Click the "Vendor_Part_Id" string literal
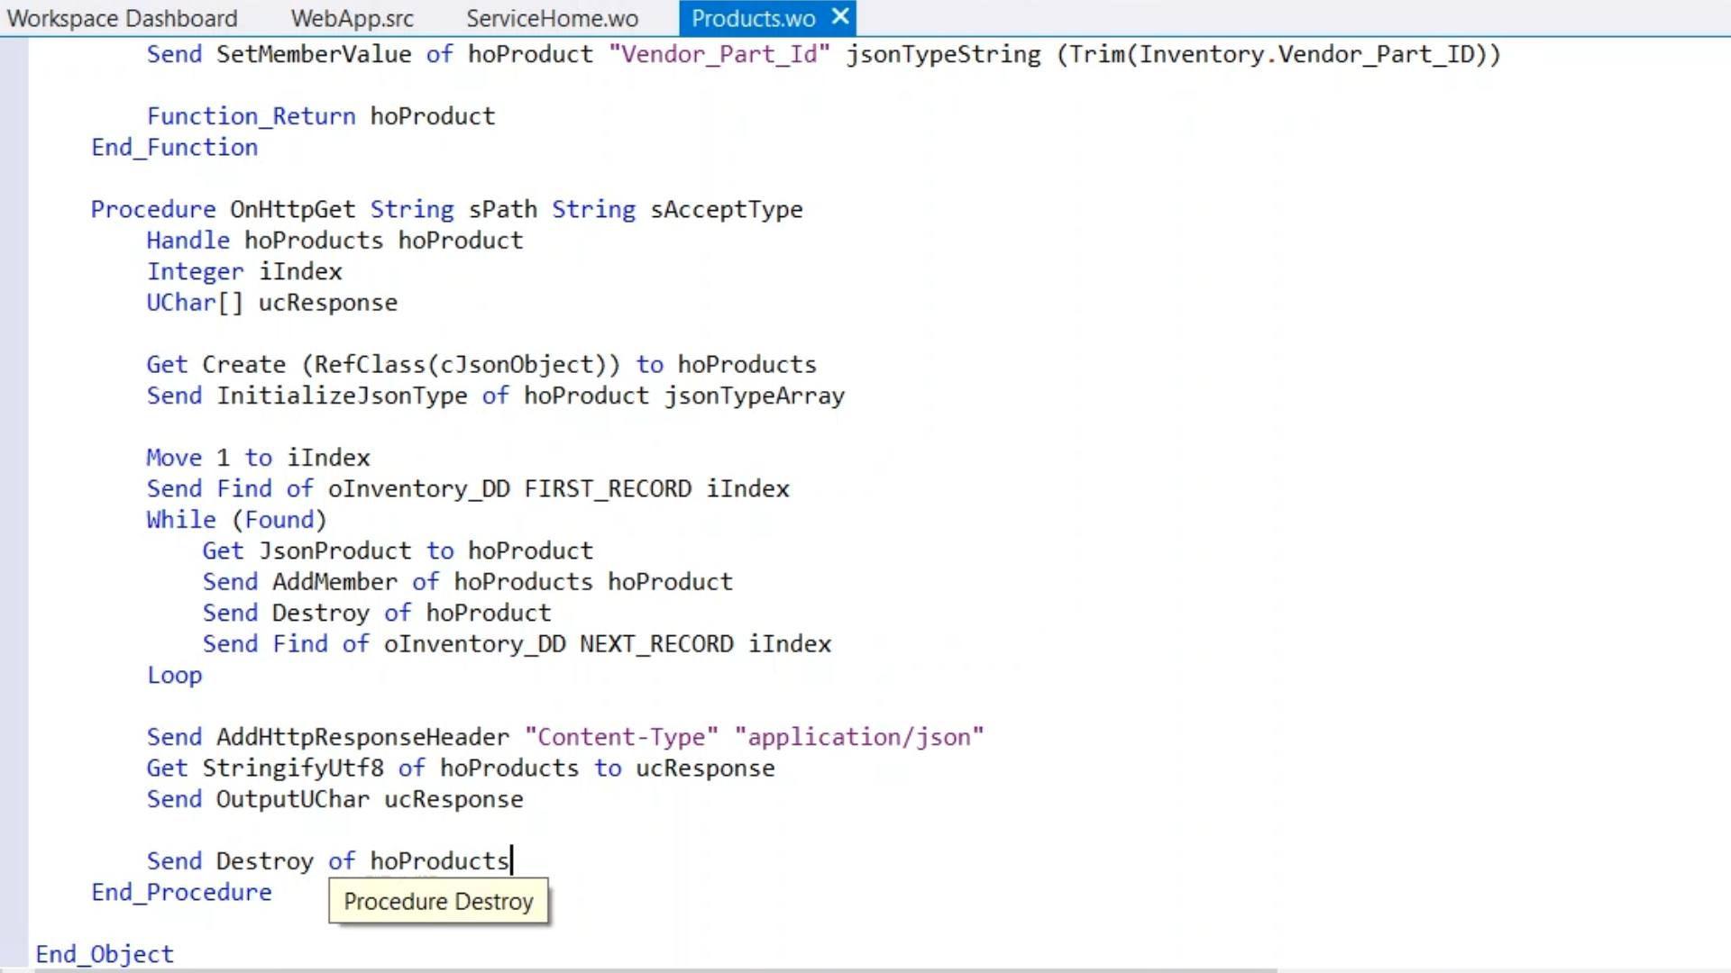The image size is (1731, 973). click(719, 54)
